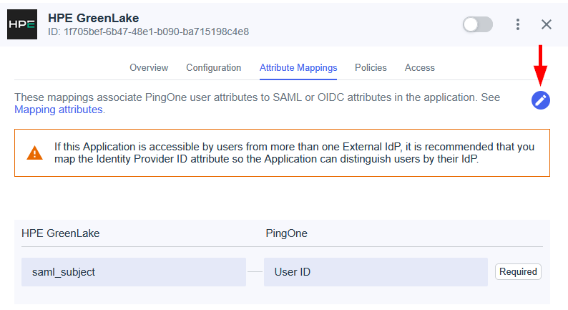
Task: Open the Access tab
Action: pyautogui.click(x=420, y=68)
